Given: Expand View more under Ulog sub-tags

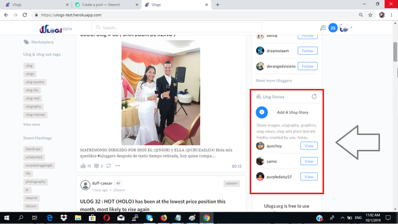Looking at the screenshot, I should tap(32, 124).
